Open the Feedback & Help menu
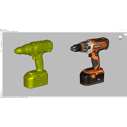 (14, 32)
